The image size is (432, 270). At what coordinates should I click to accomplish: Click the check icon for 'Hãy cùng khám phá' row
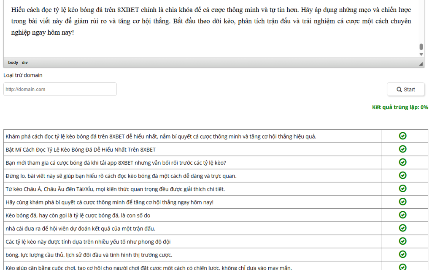click(402, 202)
